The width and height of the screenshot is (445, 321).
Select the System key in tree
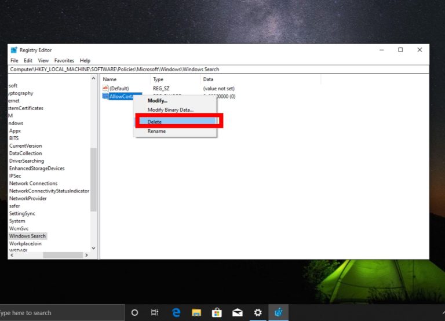coord(17,221)
